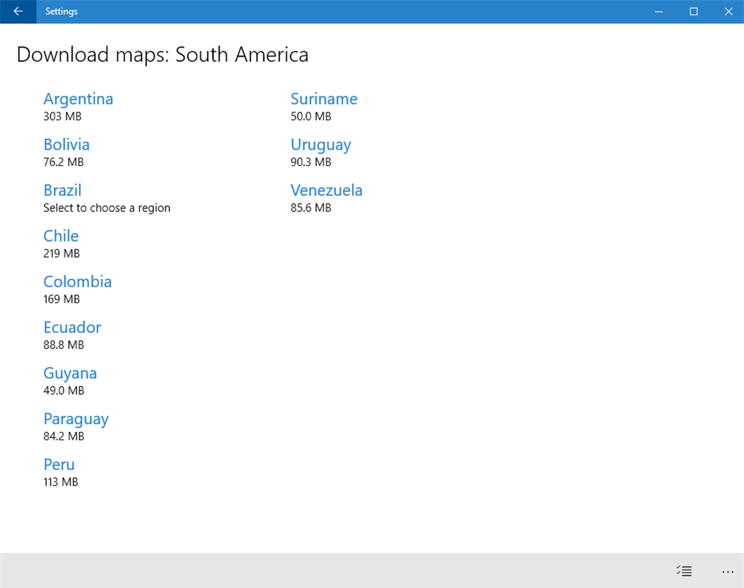744x588 pixels.
Task: Open the See more ellipsis menu
Action: [727, 571]
